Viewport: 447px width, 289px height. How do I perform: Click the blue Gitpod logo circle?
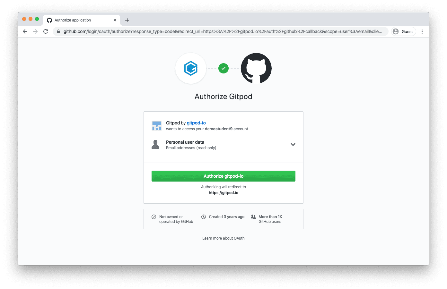click(191, 68)
